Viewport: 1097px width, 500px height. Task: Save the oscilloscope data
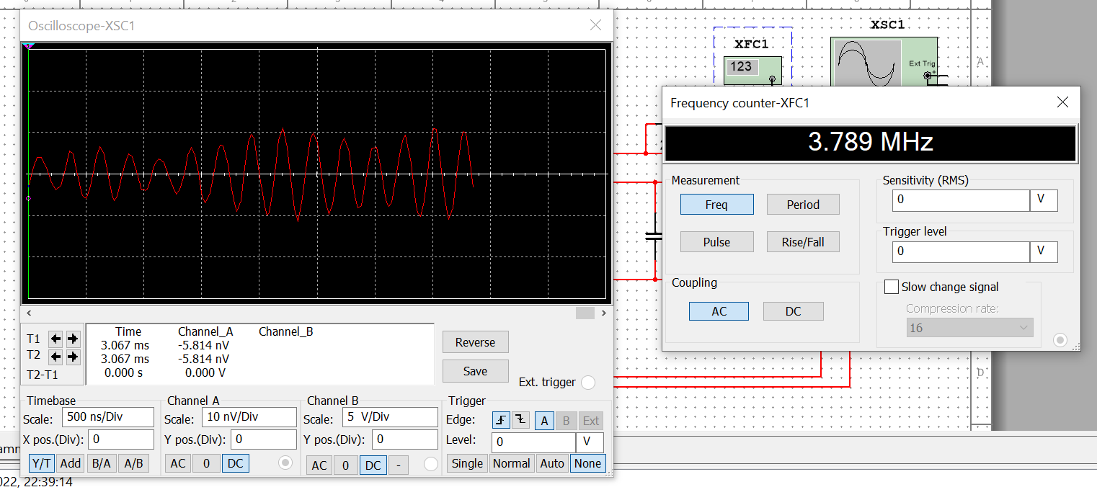click(x=475, y=370)
